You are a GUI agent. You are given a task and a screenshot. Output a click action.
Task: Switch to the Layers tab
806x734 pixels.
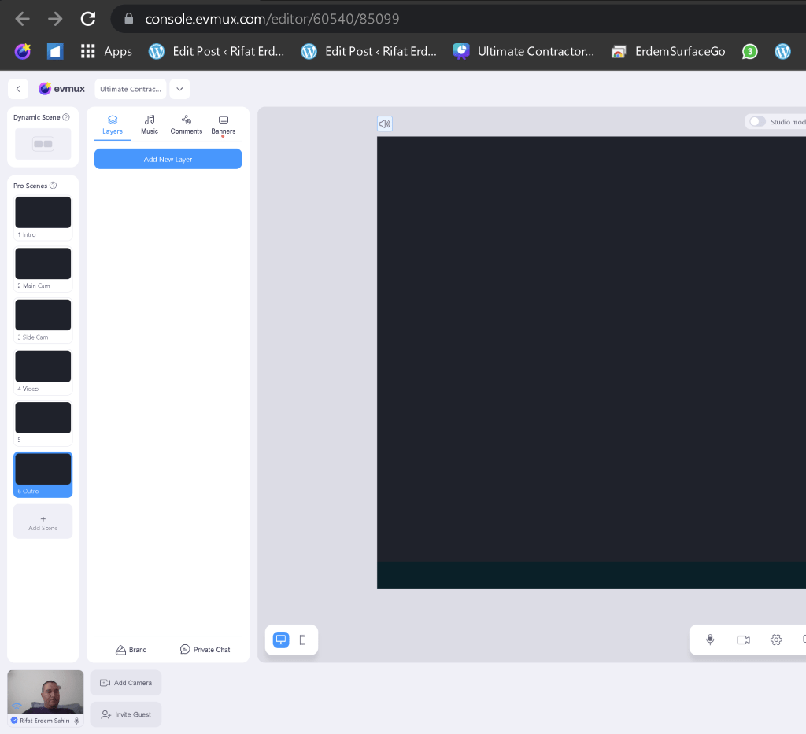coord(113,125)
